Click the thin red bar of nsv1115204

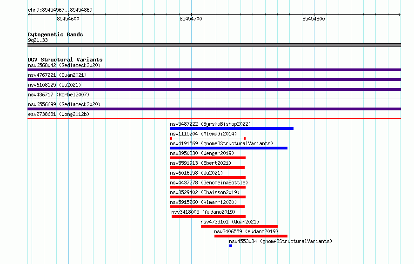coord(208,138)
